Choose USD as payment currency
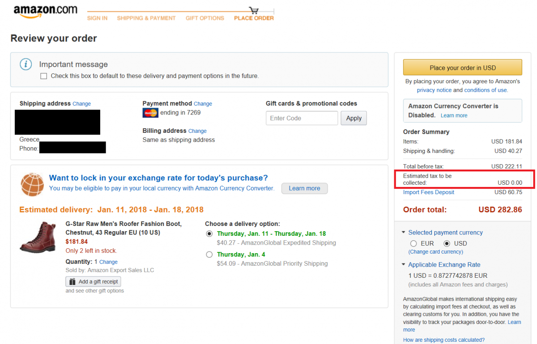This screenshot has height=344, width=537. 447,243
